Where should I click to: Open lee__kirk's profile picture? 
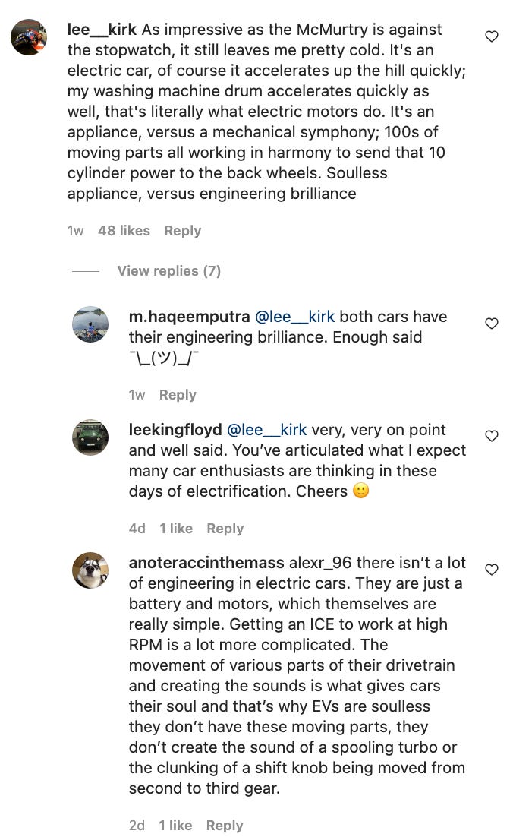(x=29, y=37)
